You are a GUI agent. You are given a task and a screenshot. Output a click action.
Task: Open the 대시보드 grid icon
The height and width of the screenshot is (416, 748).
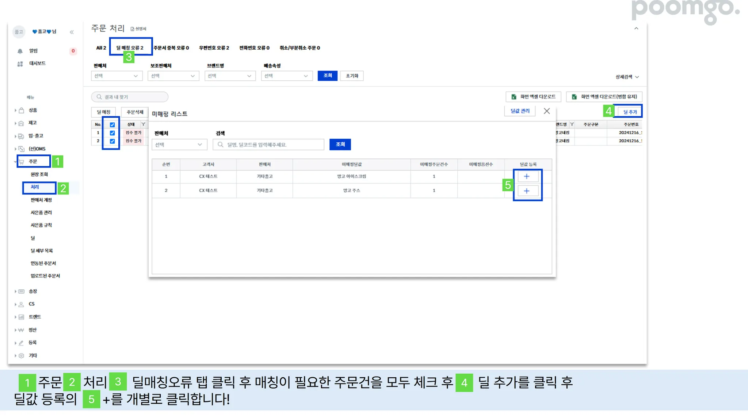click(20, 64)
